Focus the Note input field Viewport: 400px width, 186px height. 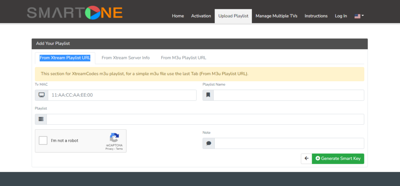coord(289,143)
